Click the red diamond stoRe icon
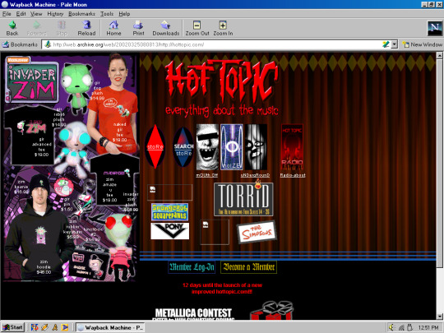 155,146
